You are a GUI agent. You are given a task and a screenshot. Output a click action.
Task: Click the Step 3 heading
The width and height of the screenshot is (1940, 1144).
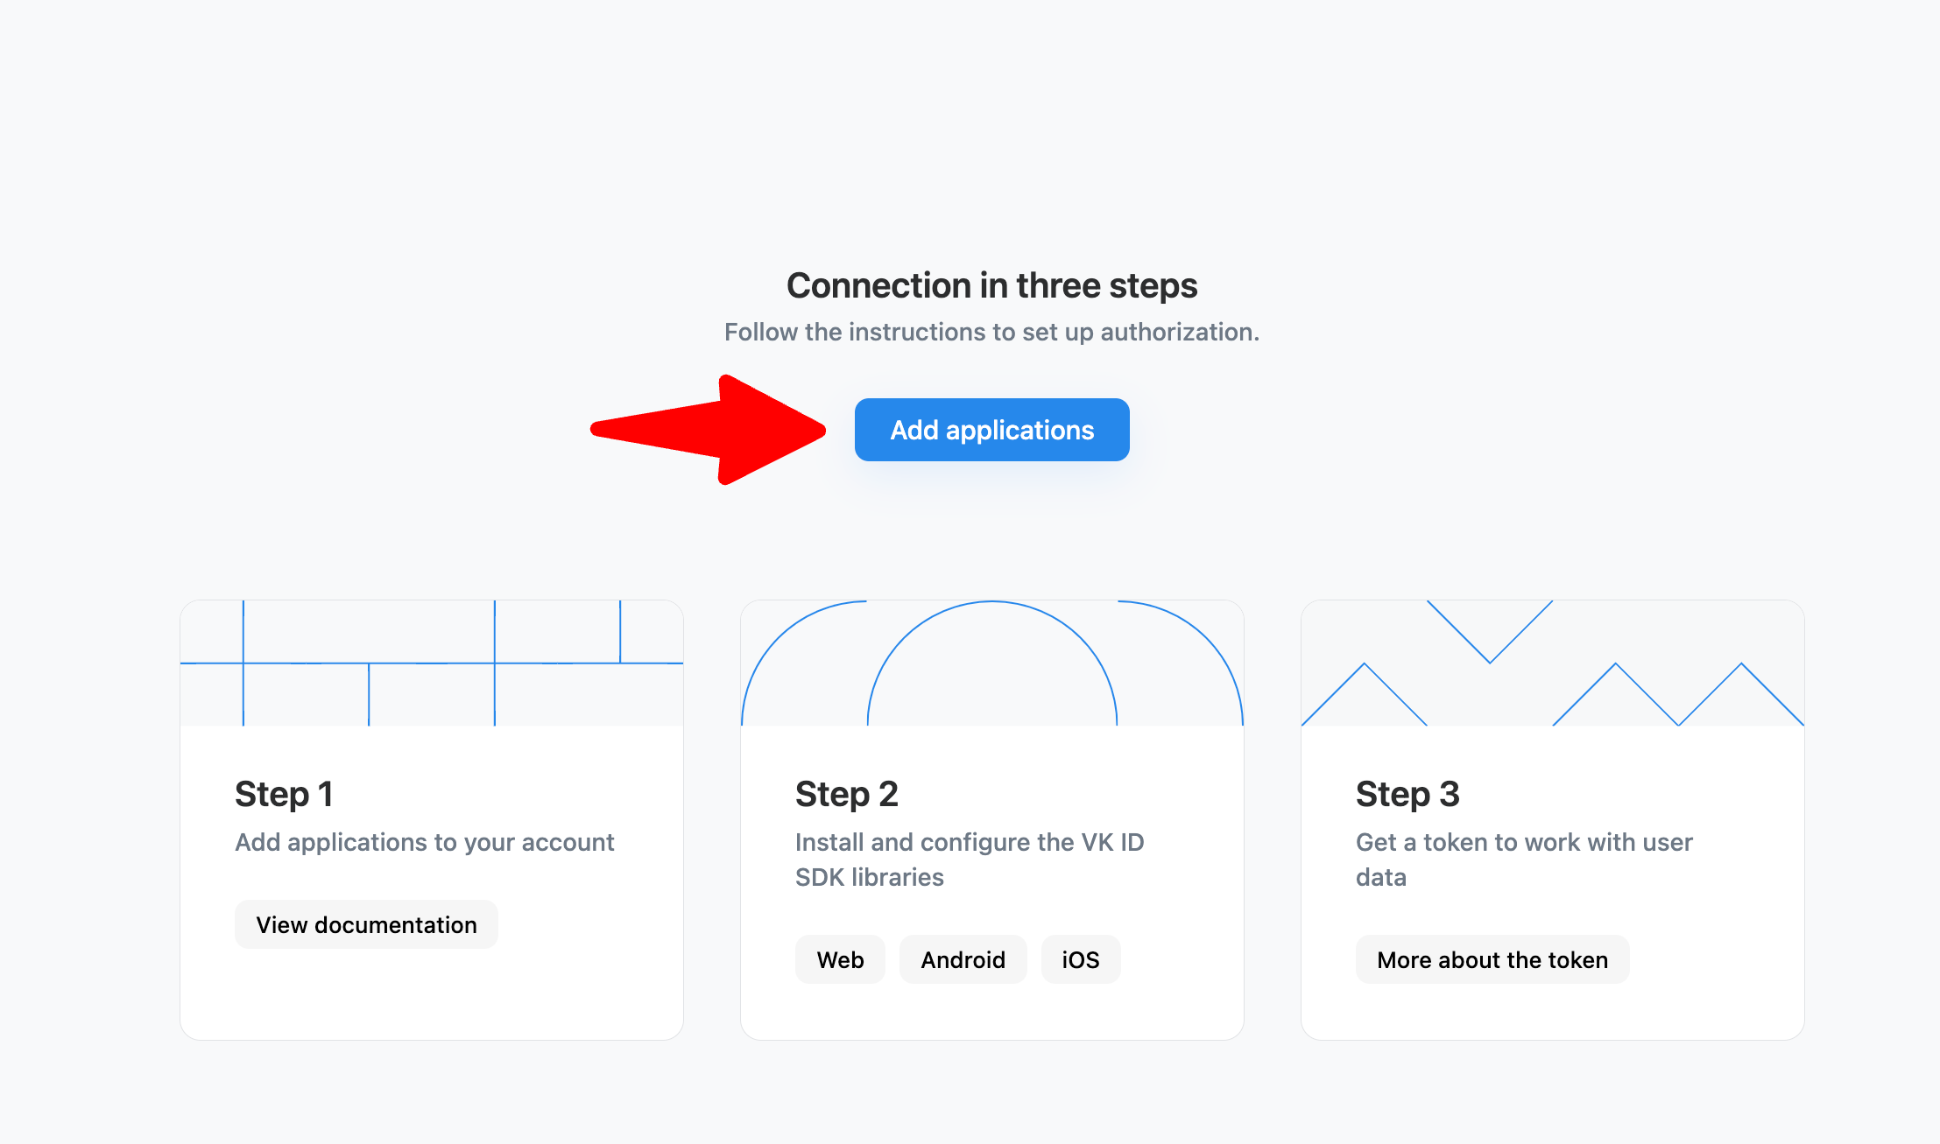[1407, 794]
